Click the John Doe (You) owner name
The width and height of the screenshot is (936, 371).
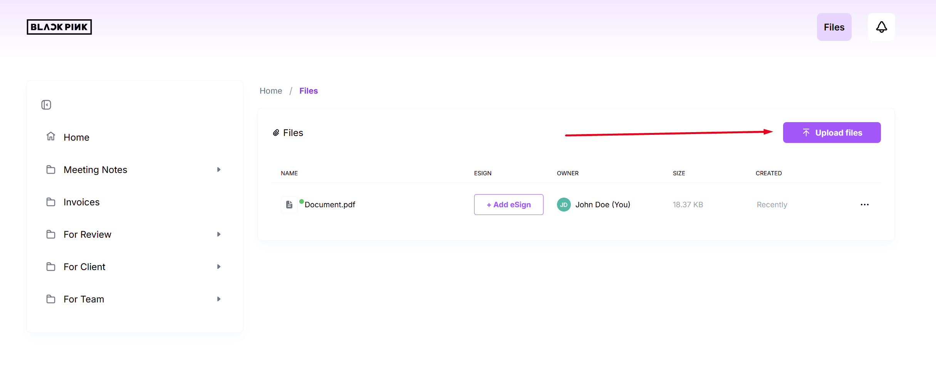603,205
